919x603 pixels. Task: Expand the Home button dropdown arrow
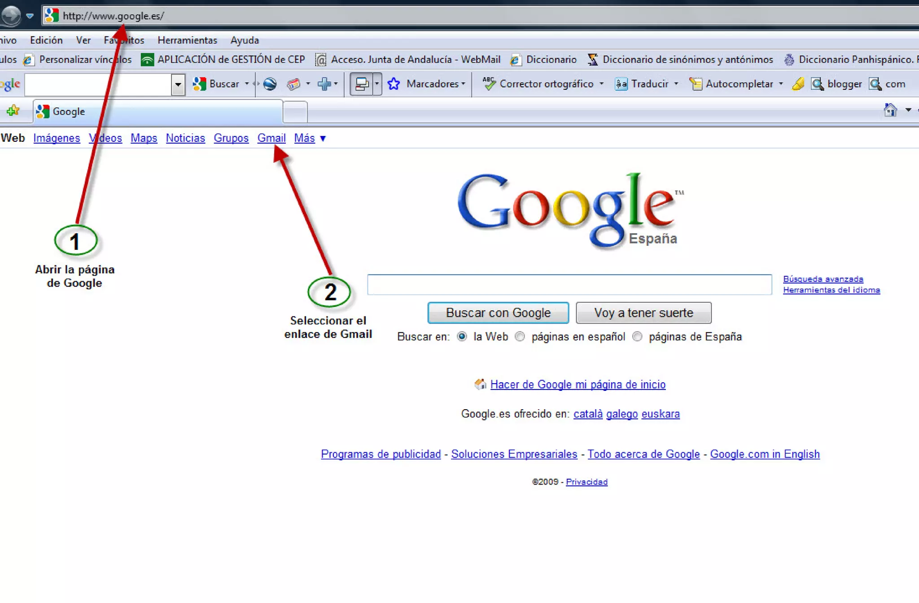(908, 110)
